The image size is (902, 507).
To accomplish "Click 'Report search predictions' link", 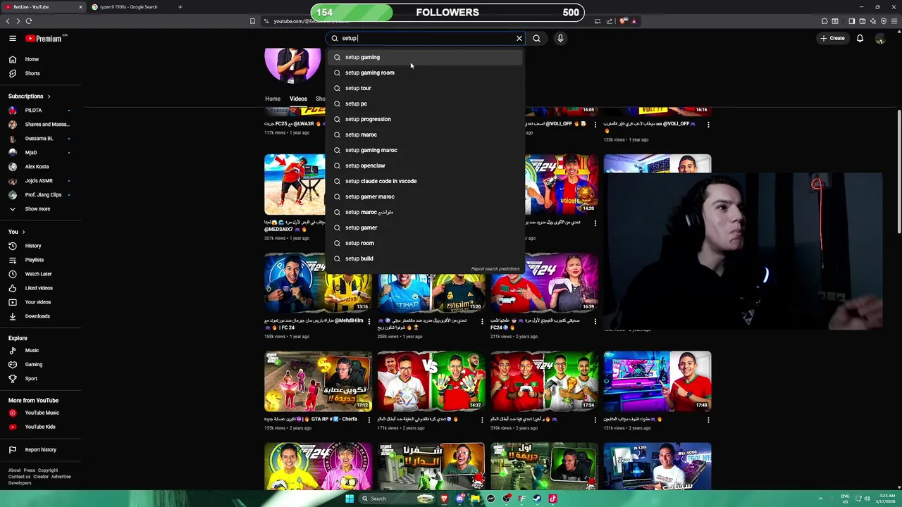I will (495, 269).
